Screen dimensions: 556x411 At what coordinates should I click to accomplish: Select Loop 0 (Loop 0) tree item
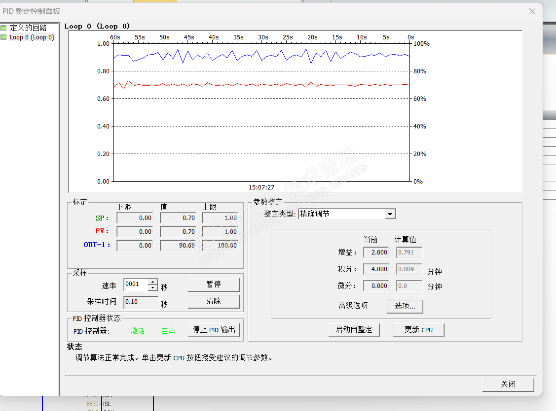pyautogui.click(x=32, y=37)
